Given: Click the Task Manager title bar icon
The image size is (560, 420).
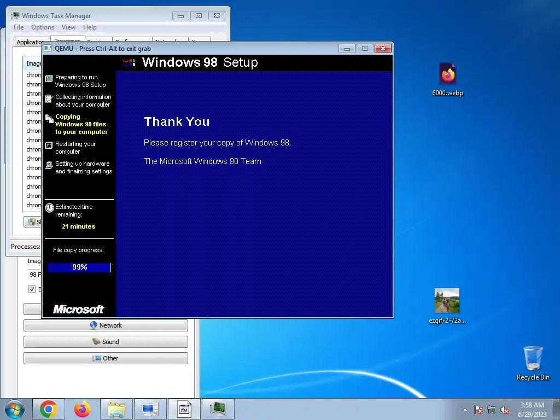Looking at the screenshot, I should pyautogui.click(x=15, y=15).
